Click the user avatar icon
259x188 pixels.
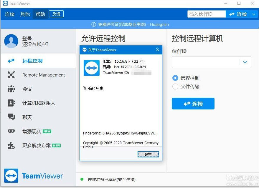click(11, 41)
